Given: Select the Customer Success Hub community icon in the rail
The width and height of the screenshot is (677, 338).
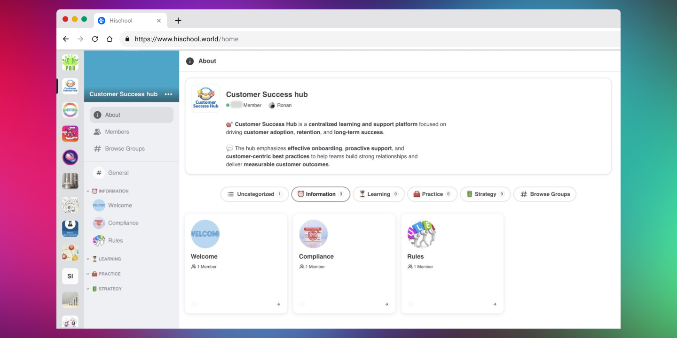Looking at the screenshot, I should (70, 86).
